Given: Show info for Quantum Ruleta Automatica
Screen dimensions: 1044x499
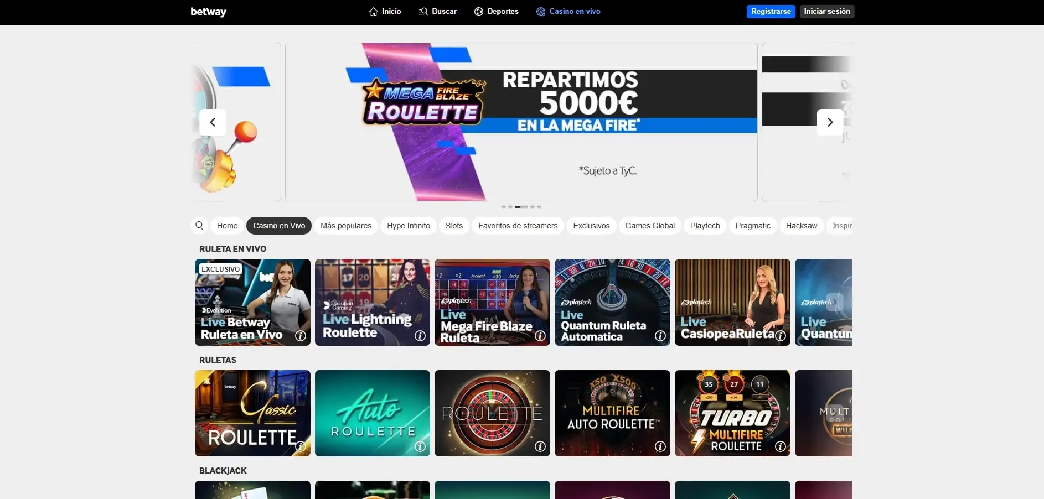Looking at the screenshot, I should pyautogui.click(x=660, y=336).
